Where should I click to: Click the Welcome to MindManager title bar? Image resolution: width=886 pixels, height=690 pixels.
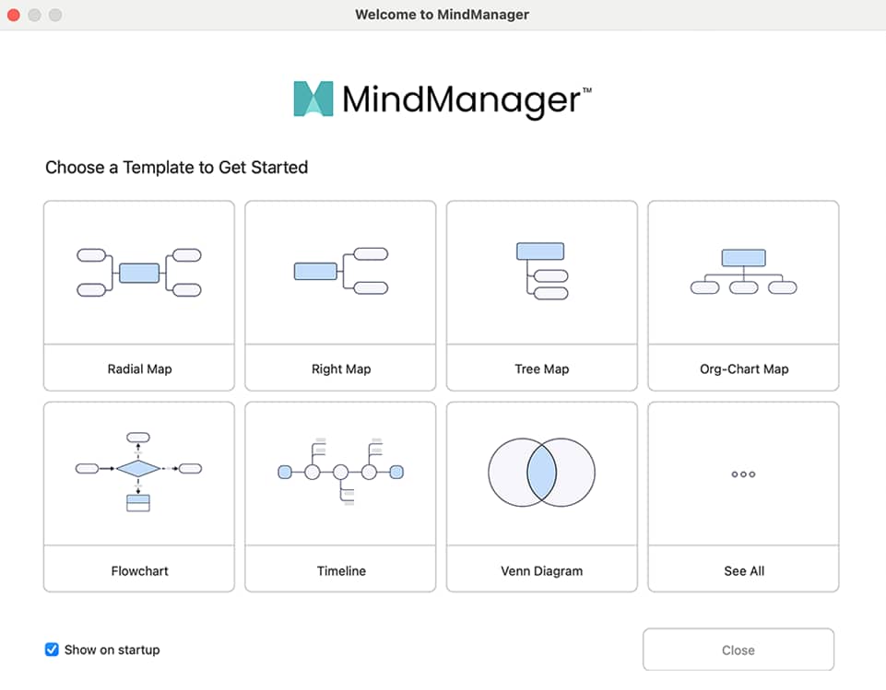pos(443,15)
